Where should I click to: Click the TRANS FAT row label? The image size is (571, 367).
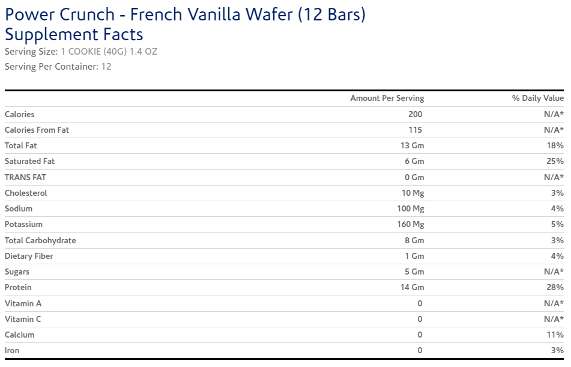tap(25, 177)
